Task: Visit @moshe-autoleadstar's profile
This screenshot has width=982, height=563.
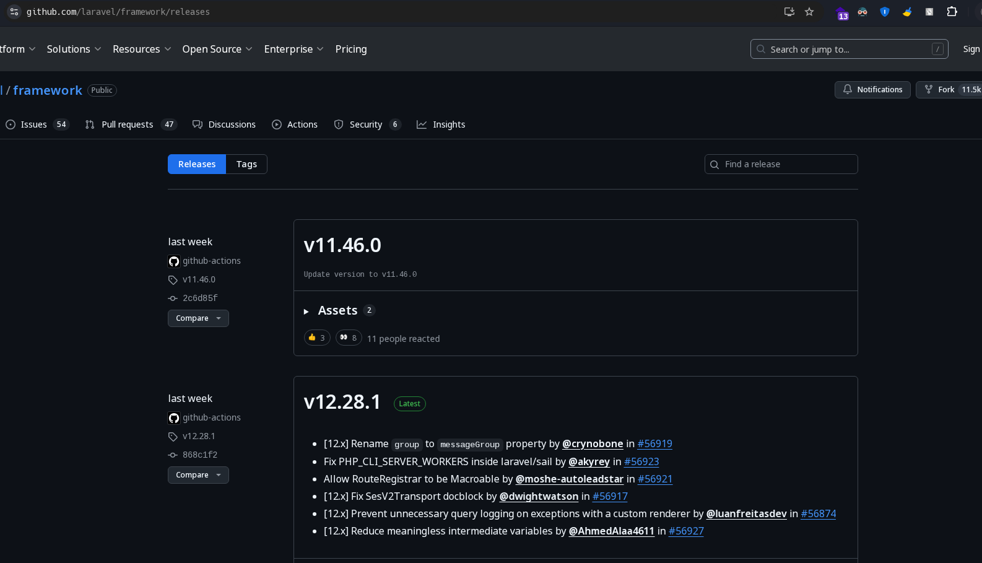Action: click(x=570, y=479)
